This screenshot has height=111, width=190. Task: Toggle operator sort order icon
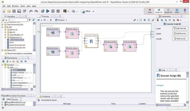click(34, 20)
